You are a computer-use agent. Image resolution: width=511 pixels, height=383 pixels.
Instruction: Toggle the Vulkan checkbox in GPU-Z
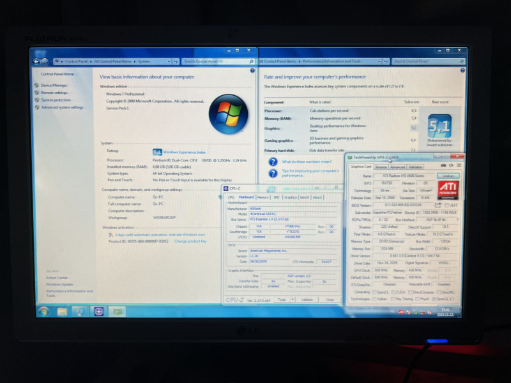[374, 299]
